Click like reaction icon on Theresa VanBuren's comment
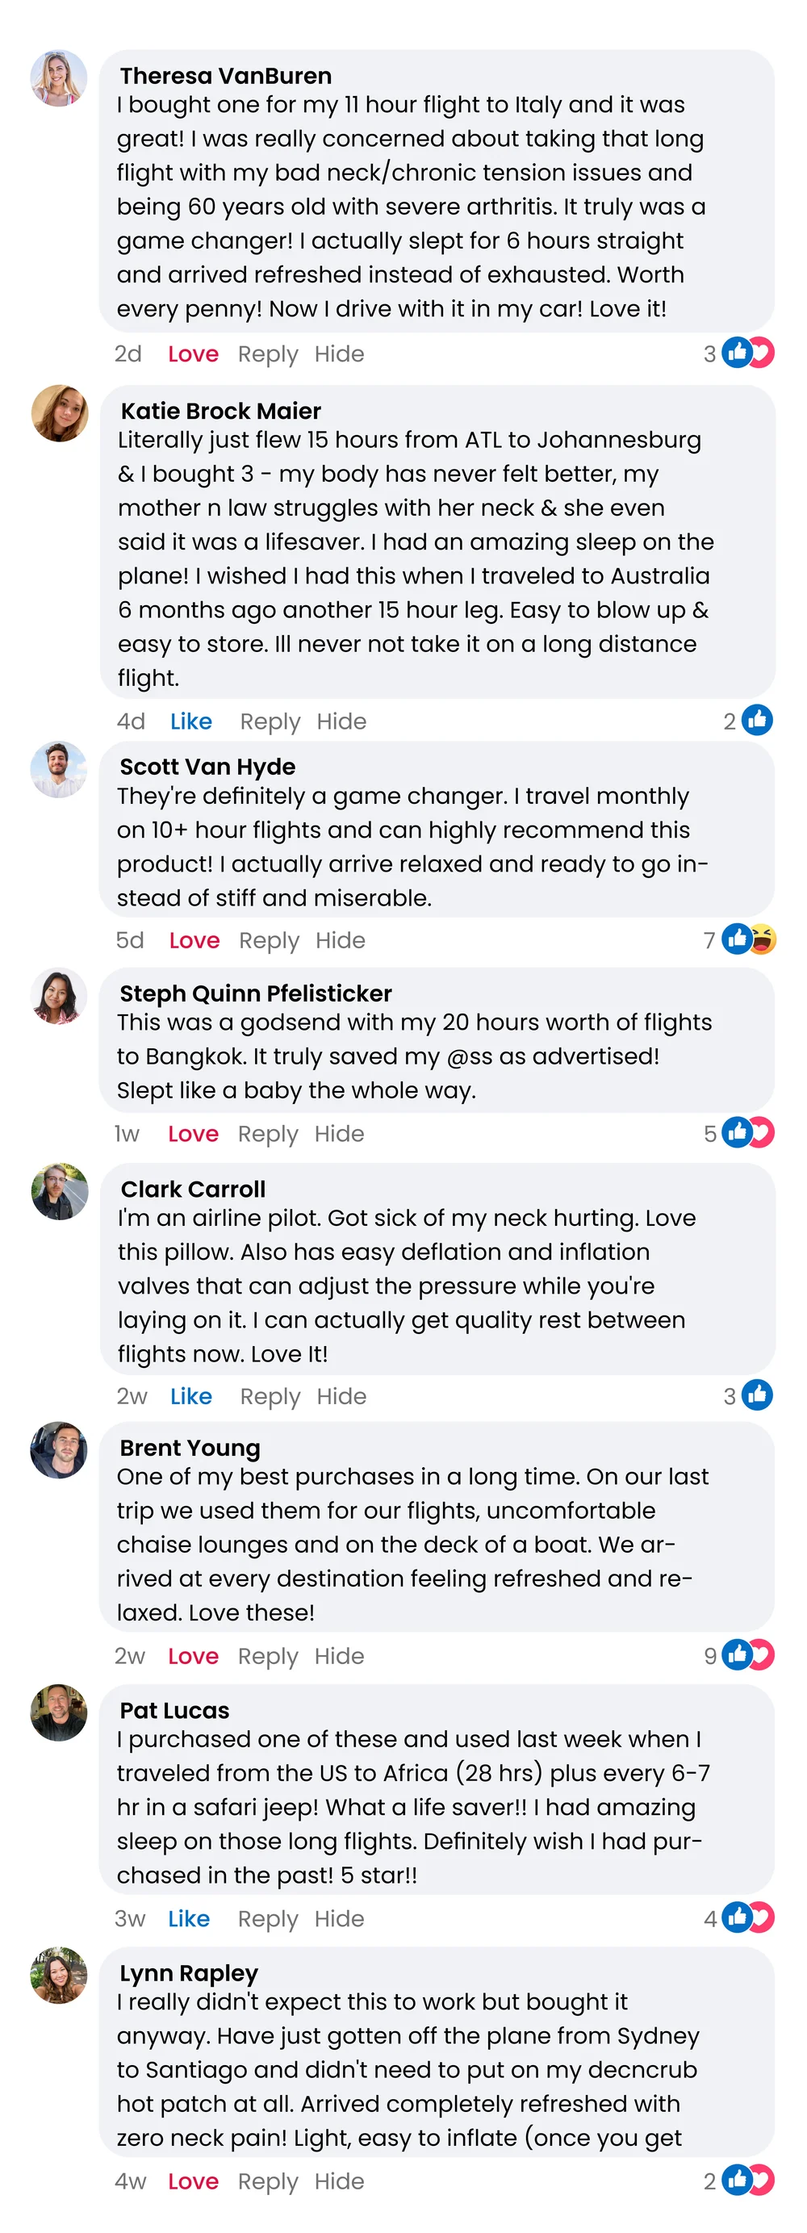 (x=736, y=353)
